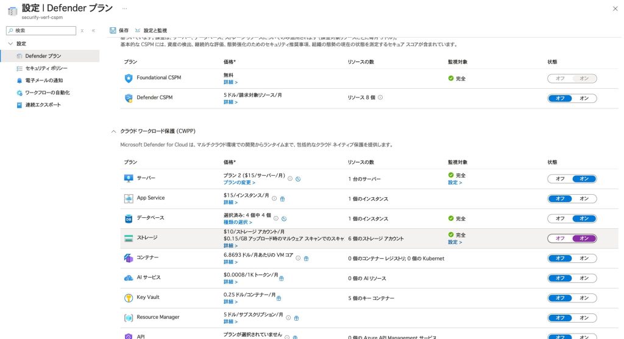Image resolution: width=624 pixels, height=339 pixels.
Task: Click 種類の選択 link for データベース
Action: coord(238,222)
